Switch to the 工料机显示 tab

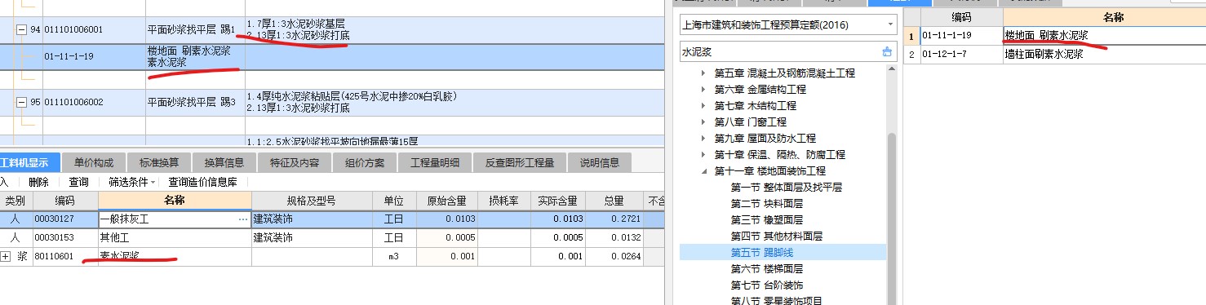click(x=29, y=162)
